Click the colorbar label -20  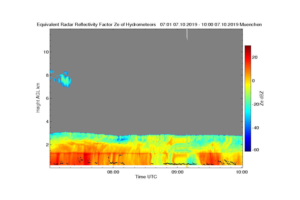256,104
